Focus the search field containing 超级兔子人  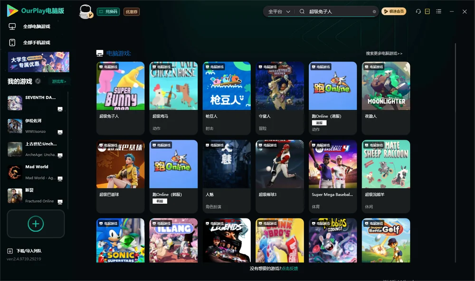coord(339,11)
